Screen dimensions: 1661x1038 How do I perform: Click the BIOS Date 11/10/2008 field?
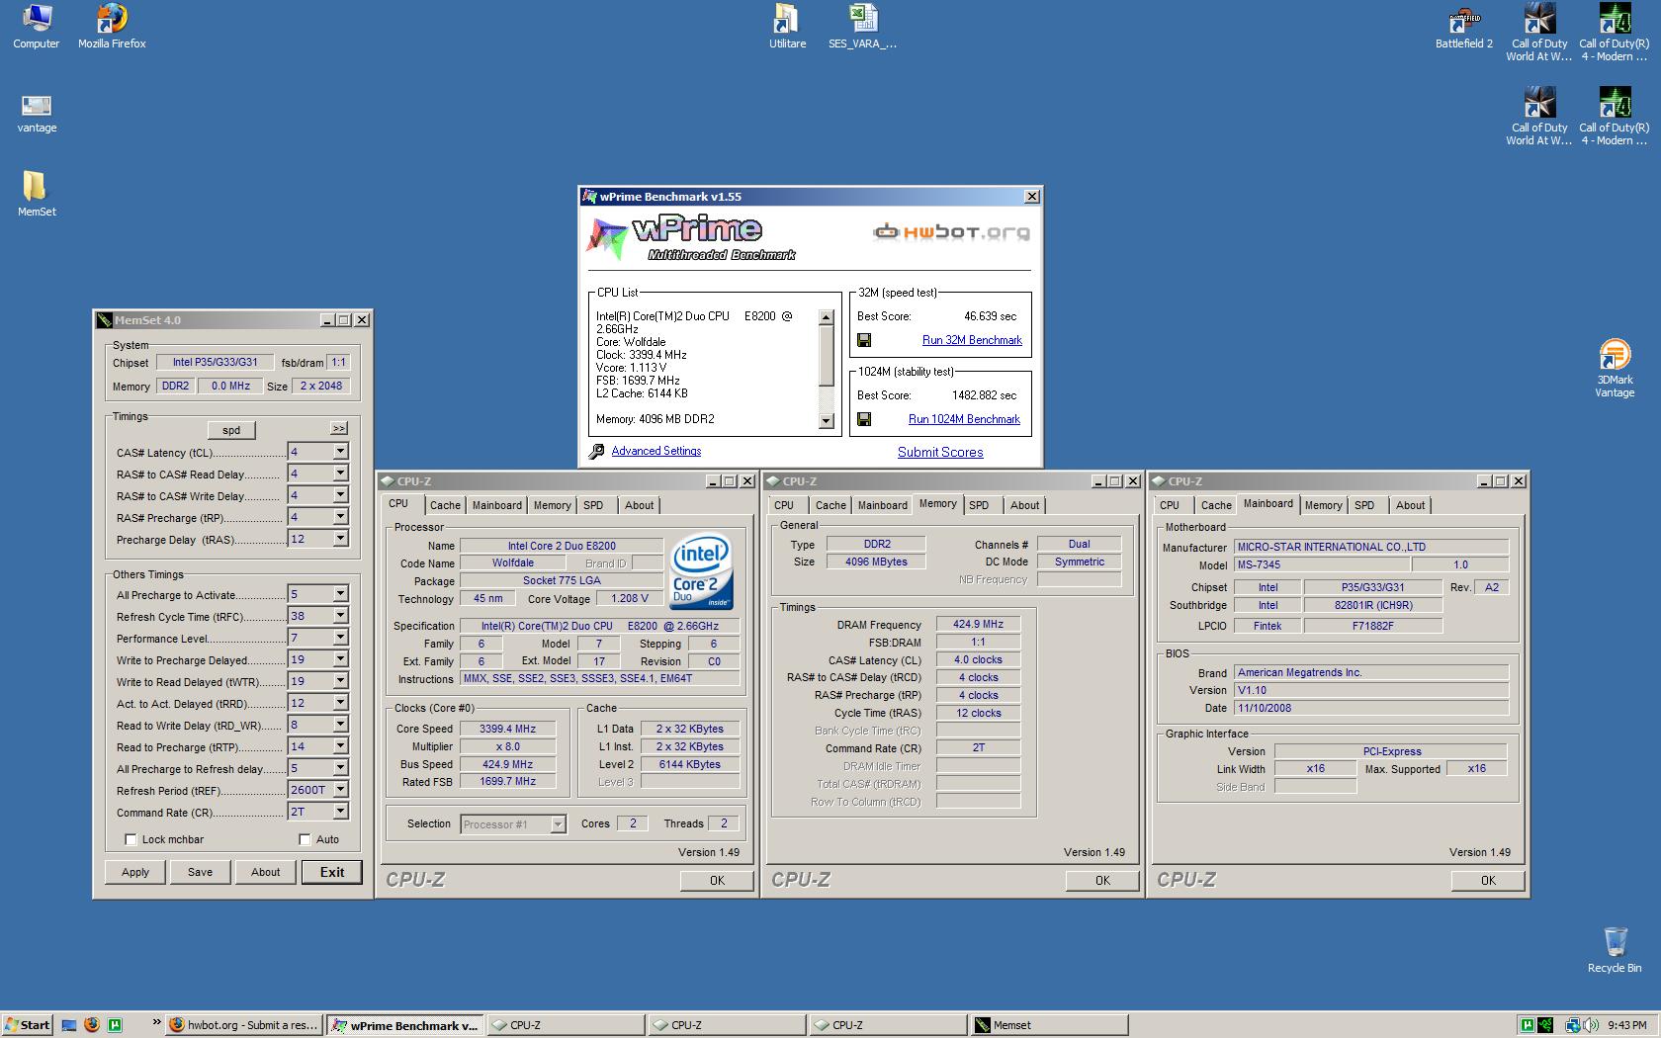click(x=1372, y=708)
